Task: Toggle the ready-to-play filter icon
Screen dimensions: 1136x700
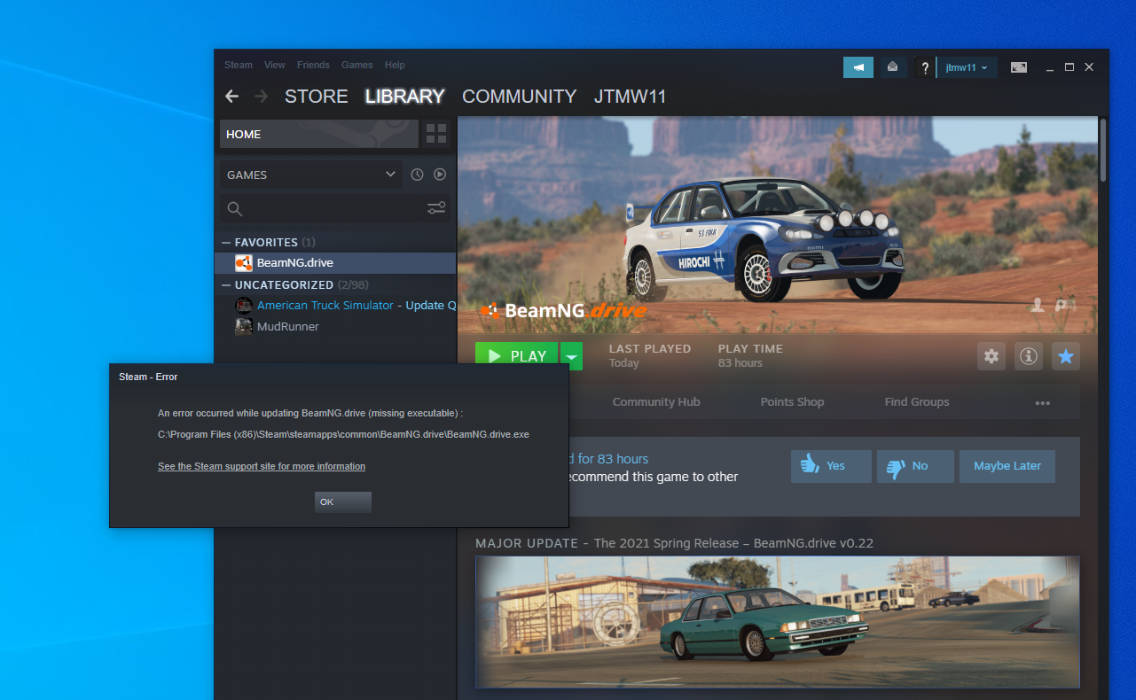Action: pos(440,175)
